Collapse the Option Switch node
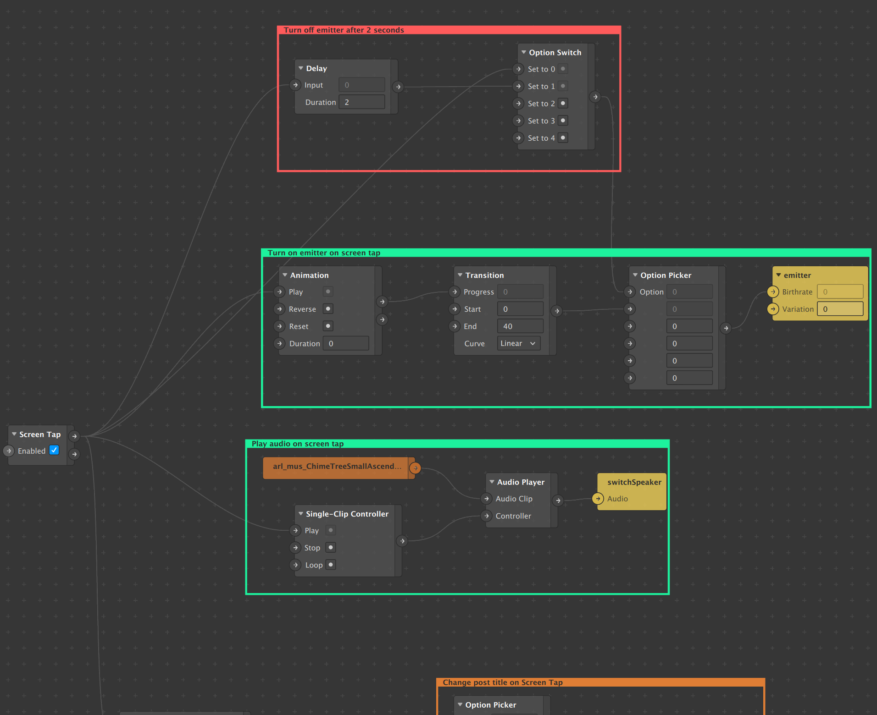The image size is (877, 715). [524, 52]
